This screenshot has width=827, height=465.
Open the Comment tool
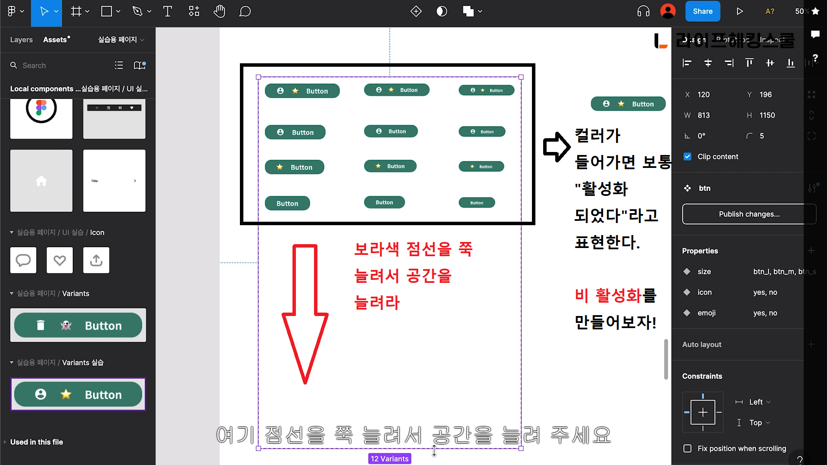pyautogui.click(x=245, y=12)
